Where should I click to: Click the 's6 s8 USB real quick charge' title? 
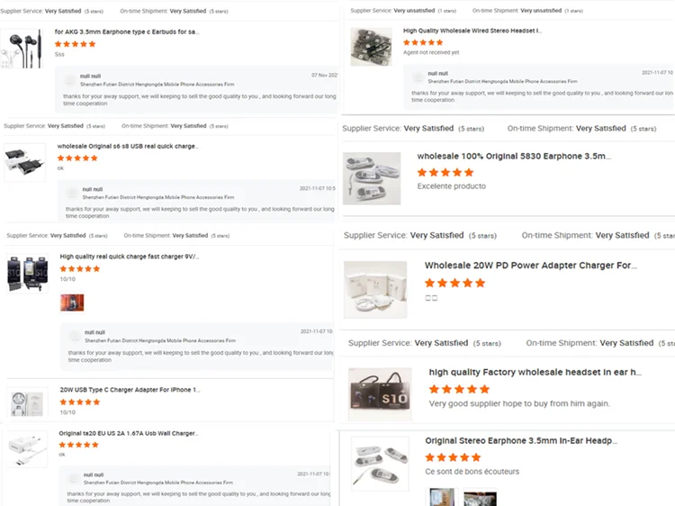pos(128,146)
